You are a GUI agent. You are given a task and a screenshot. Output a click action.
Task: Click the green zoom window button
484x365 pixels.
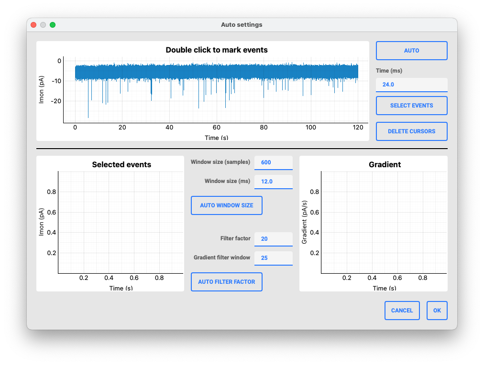click(53, 25)
